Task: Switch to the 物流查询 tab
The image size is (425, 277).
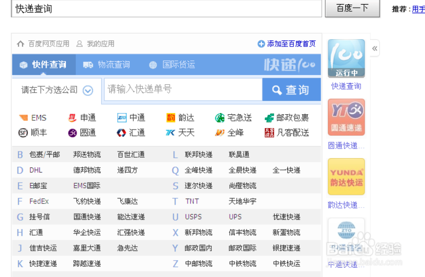Action: point(106,65)
